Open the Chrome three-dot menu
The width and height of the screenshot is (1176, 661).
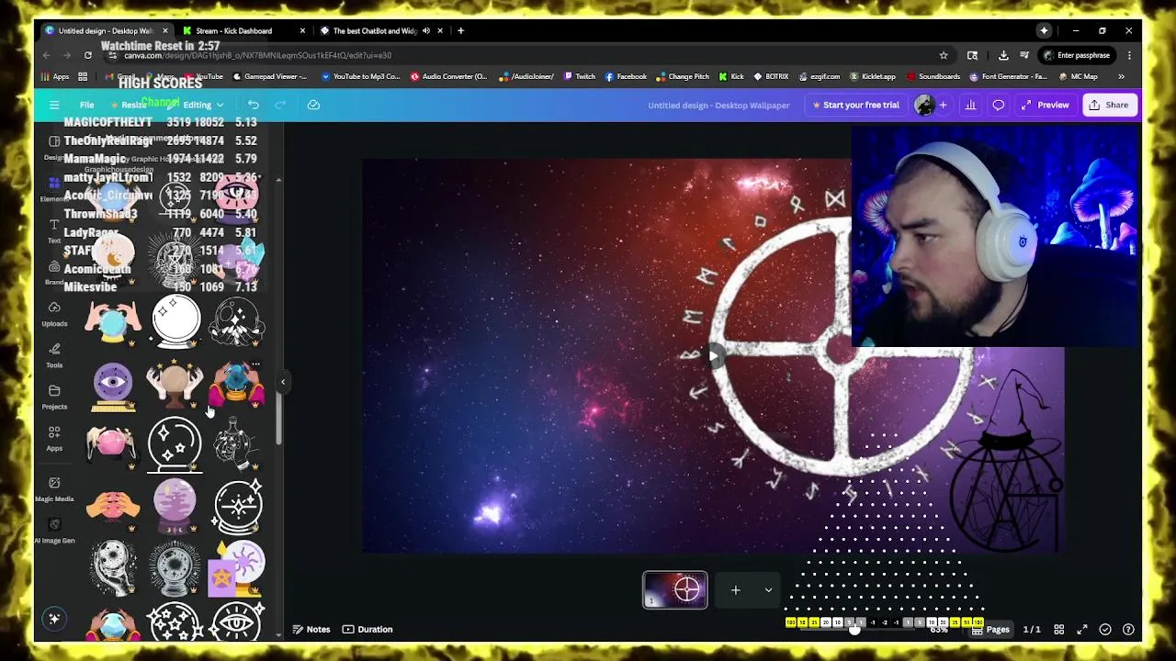pos(1129,55)
